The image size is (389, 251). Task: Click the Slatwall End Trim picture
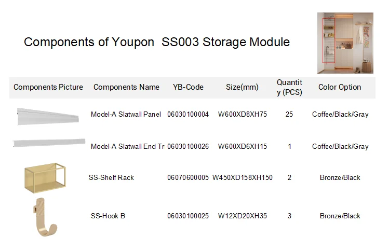(49, 142)
